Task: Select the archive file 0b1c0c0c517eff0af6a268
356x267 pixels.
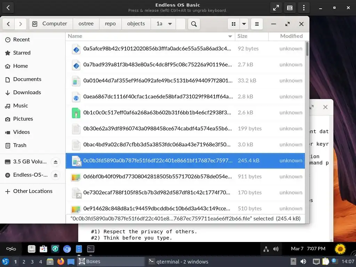Action: (x=185, y=113)
